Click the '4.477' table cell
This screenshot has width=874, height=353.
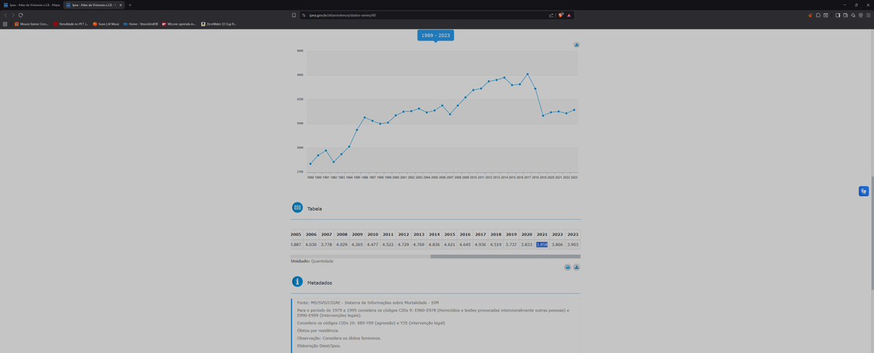pos(372,245)
